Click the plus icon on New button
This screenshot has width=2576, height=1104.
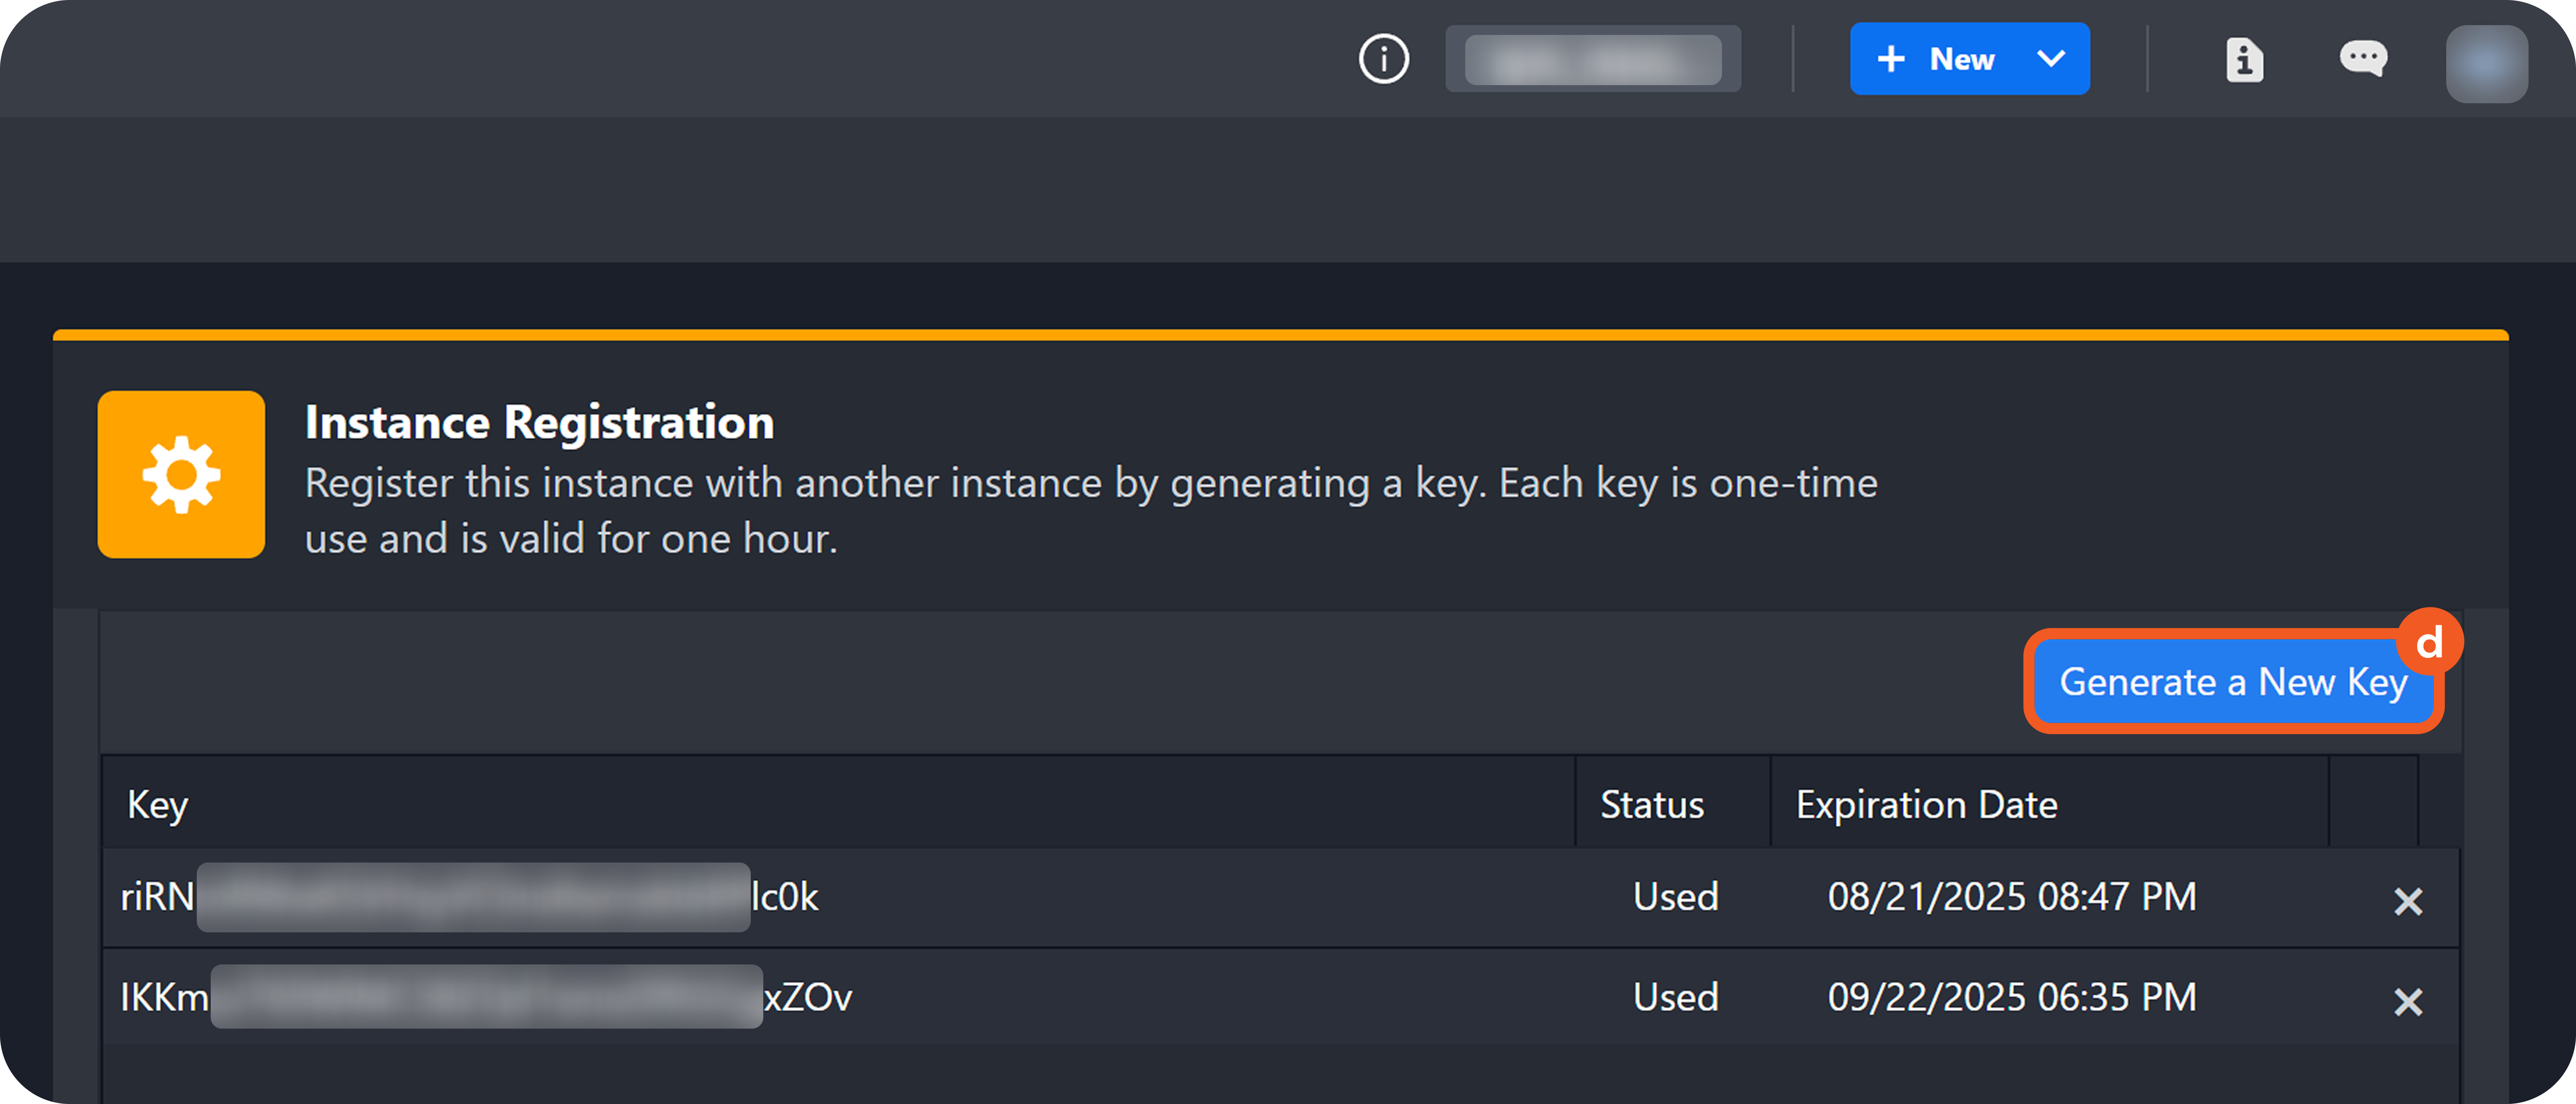pyautogui.click(x=1890, y=59)
